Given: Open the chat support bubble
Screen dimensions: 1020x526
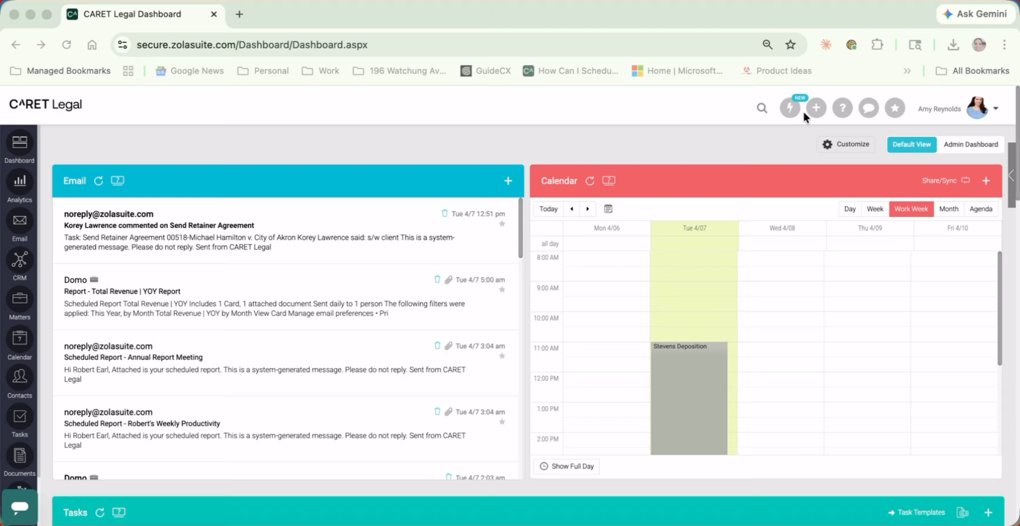Looking at the screenshot, I should point(19,507).
